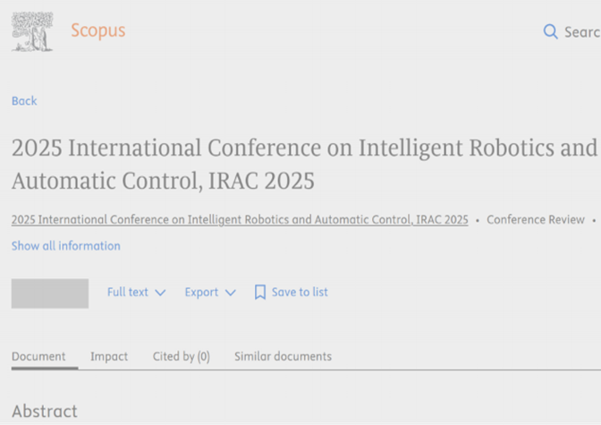Switch to the Document tab
The image size is (601, 425).
tap(38, 357)
